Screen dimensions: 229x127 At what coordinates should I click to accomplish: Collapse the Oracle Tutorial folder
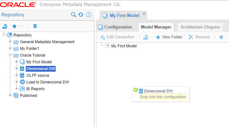[10, 55]
